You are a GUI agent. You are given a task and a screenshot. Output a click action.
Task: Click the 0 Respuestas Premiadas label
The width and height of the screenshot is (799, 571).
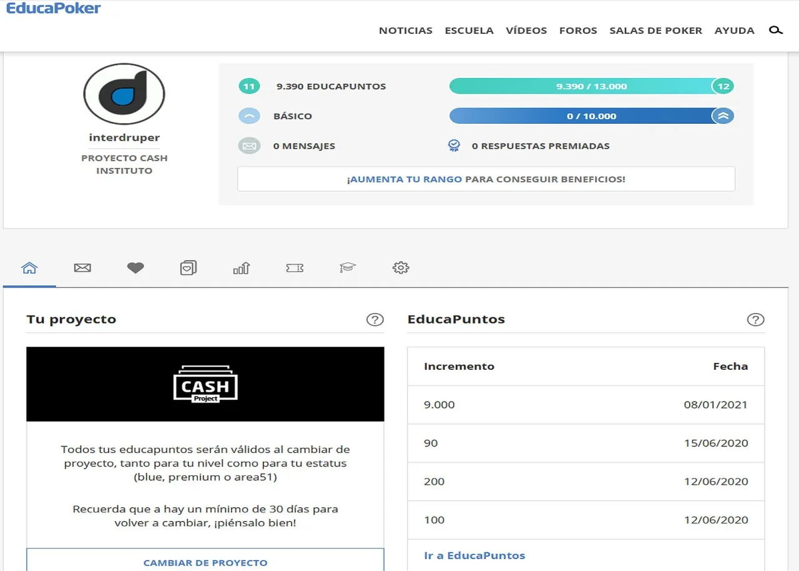click(541, 146)
